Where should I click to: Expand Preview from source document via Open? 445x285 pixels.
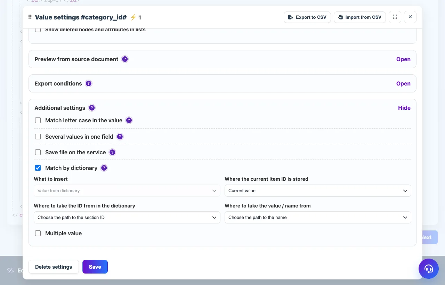point(403,59)
